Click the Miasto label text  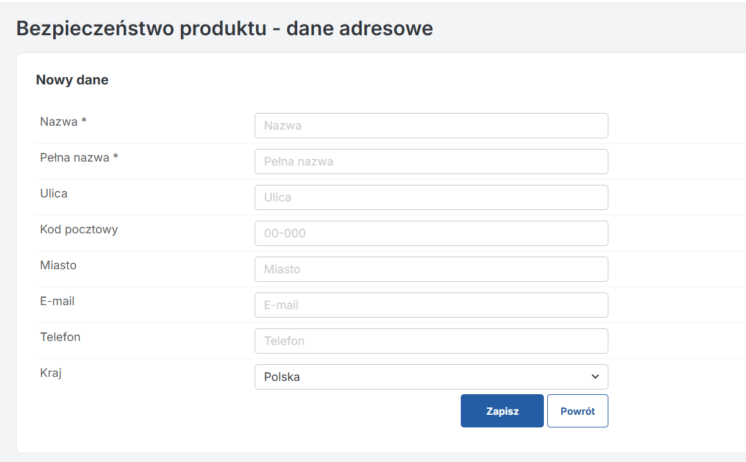[59, 265]
